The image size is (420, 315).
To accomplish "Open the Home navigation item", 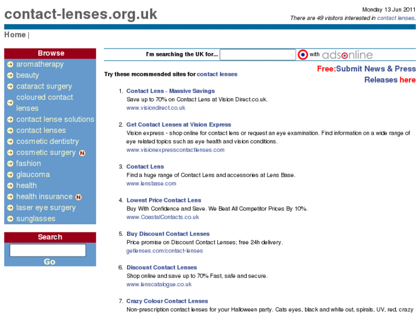I will 15,35.
